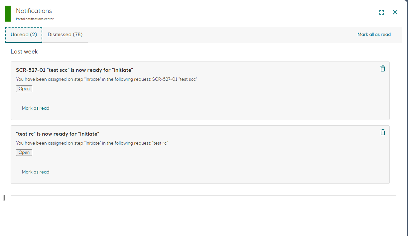Image resolution: width=408 pixels, height=236 pixels.
Task: Delete the SCR-527-01 notification via trash icon
Action: click(x=383, y=68)
